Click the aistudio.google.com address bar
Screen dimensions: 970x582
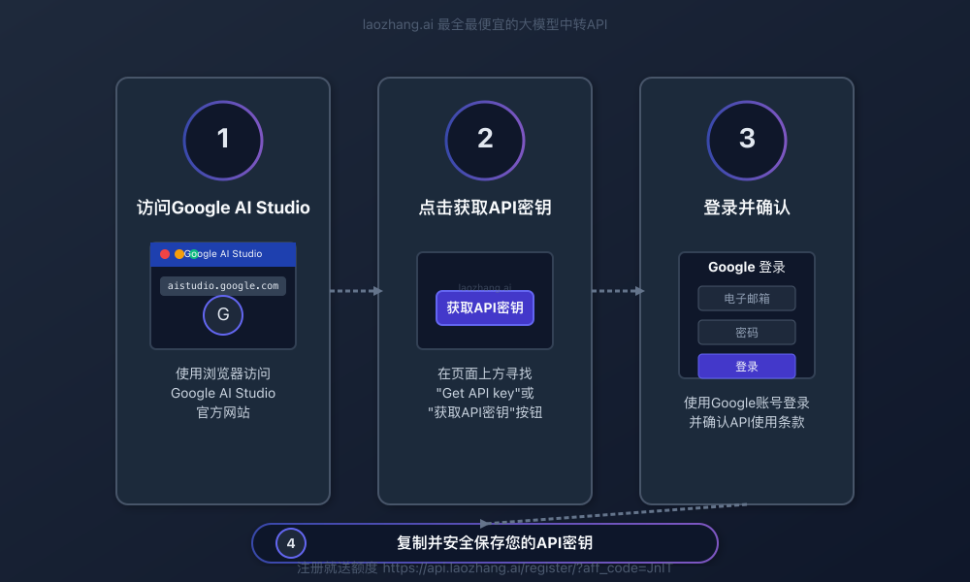pos(223,286)
